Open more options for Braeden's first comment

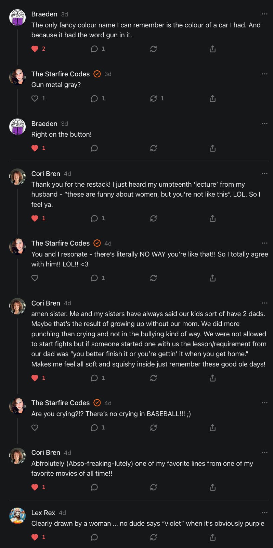click(264, 14)
